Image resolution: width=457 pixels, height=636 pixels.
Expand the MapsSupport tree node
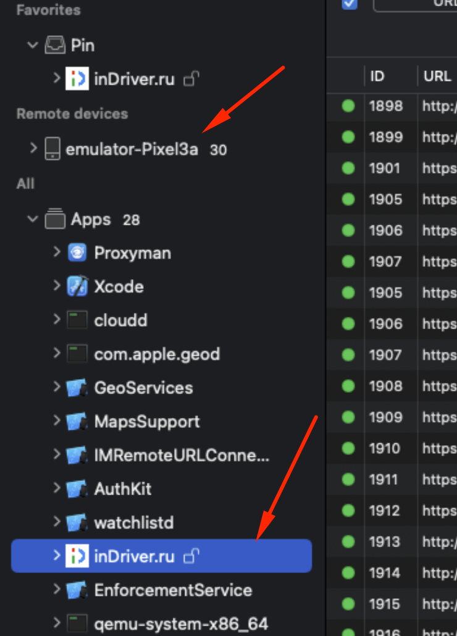point(57,421)
